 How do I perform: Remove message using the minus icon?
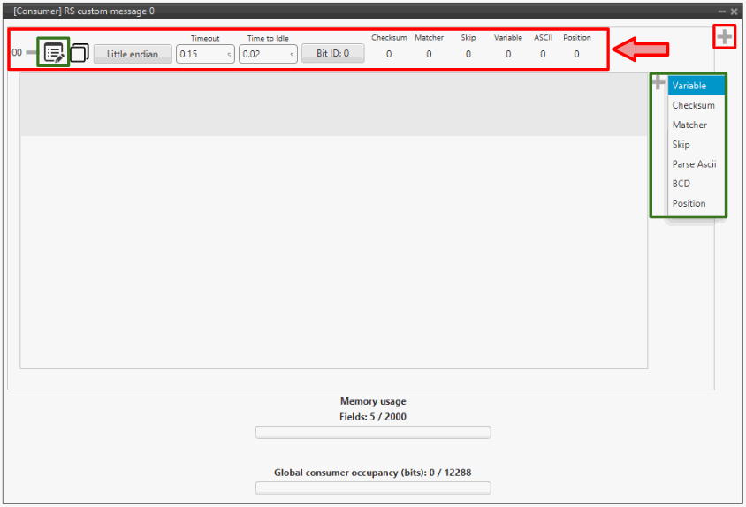tap(32, 53)
